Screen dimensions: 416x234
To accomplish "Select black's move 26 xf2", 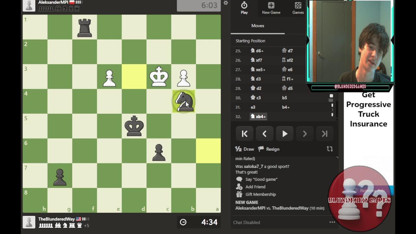I will (287, 60).
